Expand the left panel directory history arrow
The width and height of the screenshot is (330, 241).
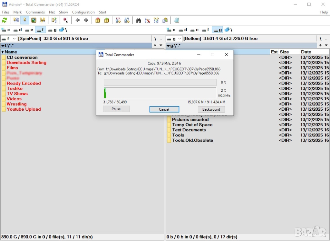coord(161,45)
